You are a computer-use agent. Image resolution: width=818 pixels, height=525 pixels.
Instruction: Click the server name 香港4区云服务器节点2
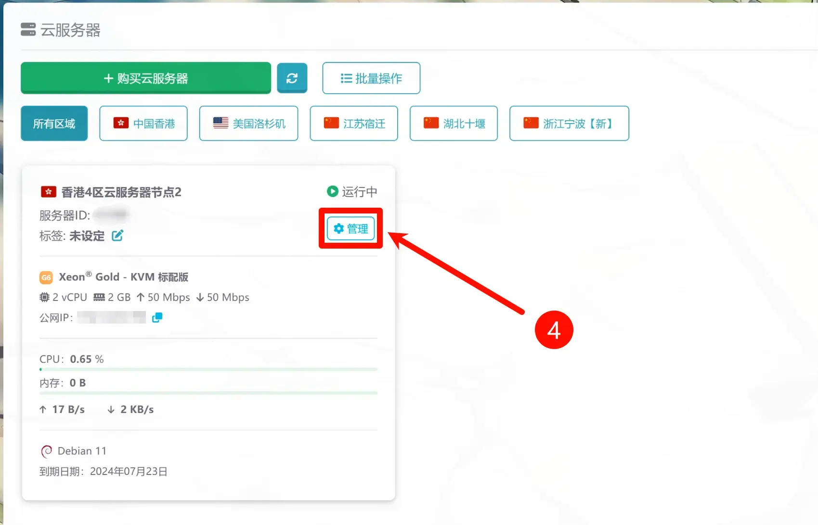(x=121, y=192)
